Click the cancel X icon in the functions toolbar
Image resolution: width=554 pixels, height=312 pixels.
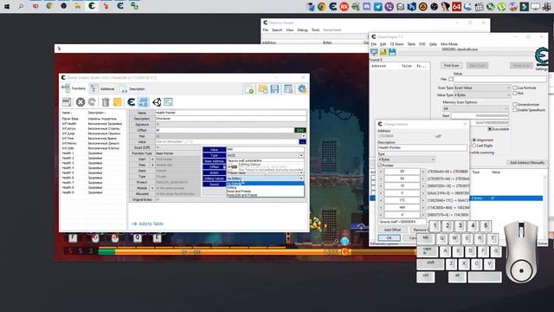click(x=81, y=102)
